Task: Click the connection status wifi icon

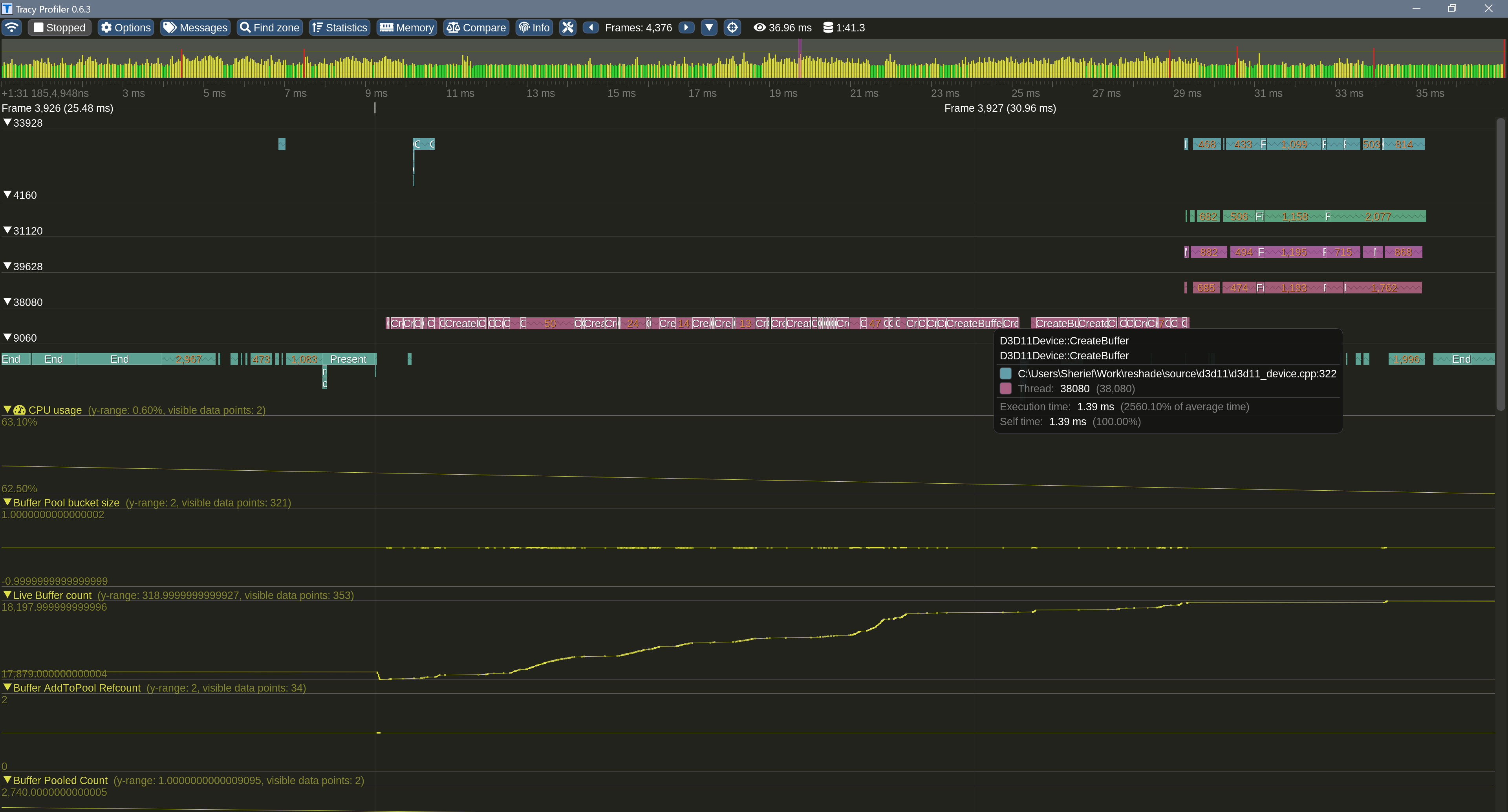Action: point(12,27)
